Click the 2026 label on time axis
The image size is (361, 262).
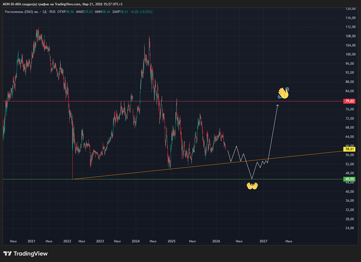216,241
